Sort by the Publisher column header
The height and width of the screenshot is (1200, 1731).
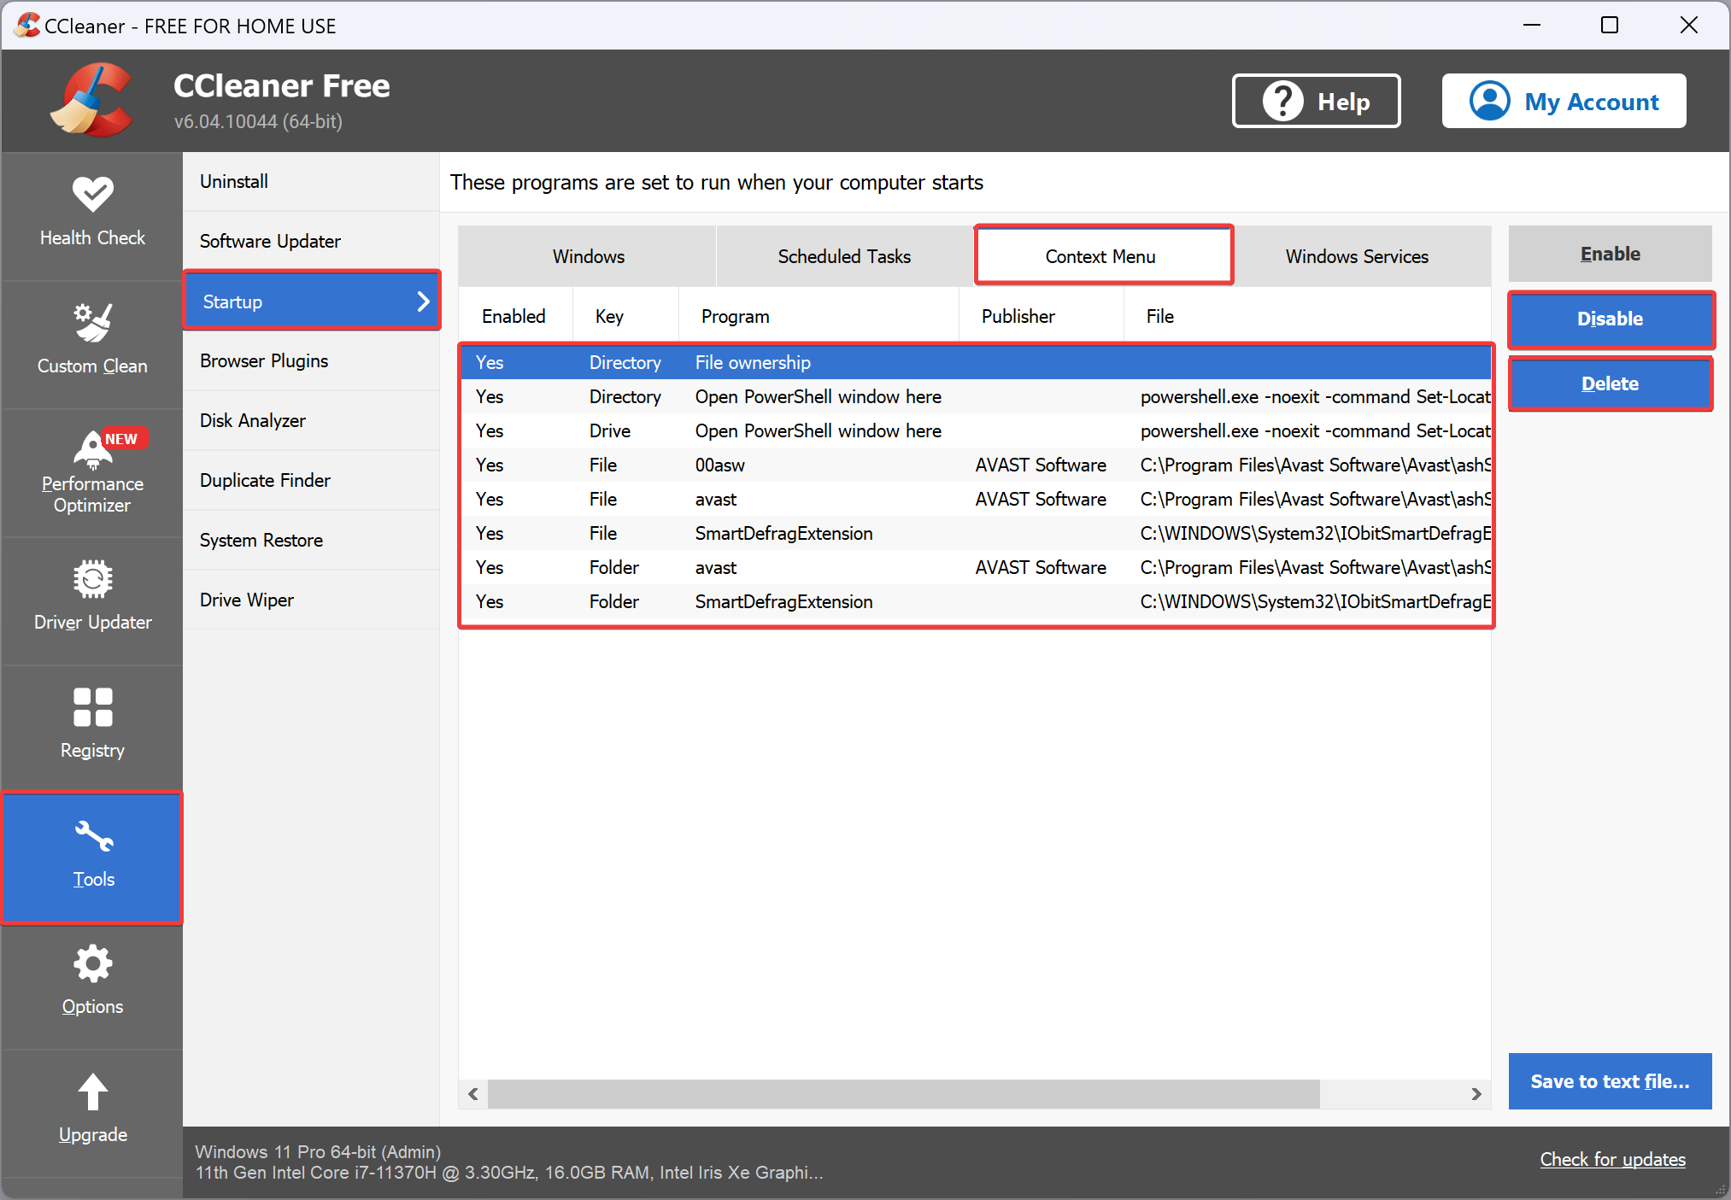coord(1042,316)
